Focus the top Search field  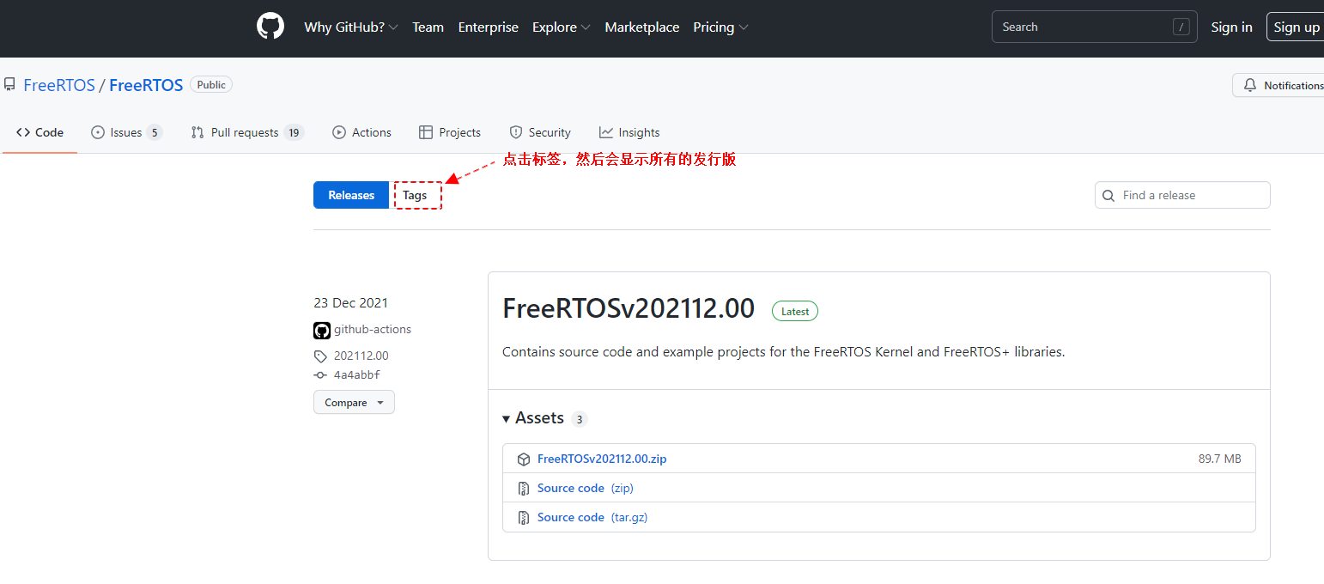(1094, 27)
